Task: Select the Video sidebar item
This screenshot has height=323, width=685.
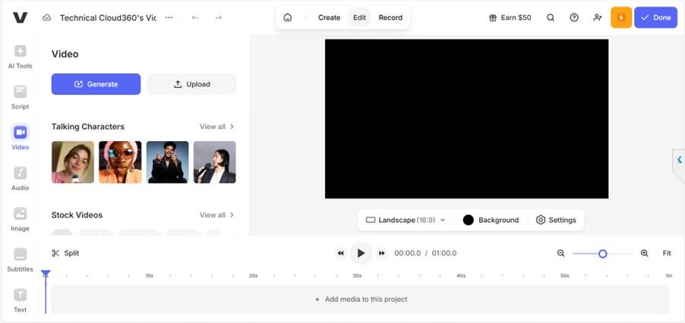Action: click(20, 138)
